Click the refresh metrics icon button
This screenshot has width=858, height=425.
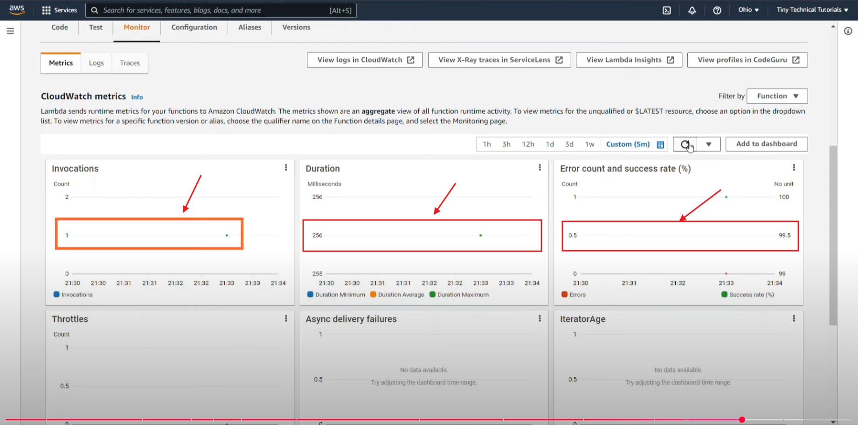(685, 144)
